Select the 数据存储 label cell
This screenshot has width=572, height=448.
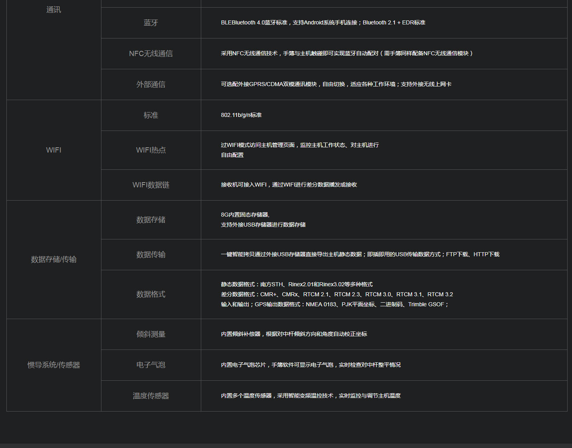[151, 220]
